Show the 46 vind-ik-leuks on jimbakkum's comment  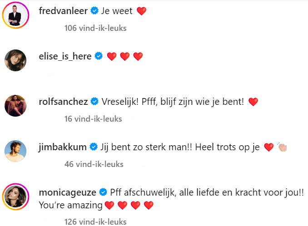coord(94,164)
